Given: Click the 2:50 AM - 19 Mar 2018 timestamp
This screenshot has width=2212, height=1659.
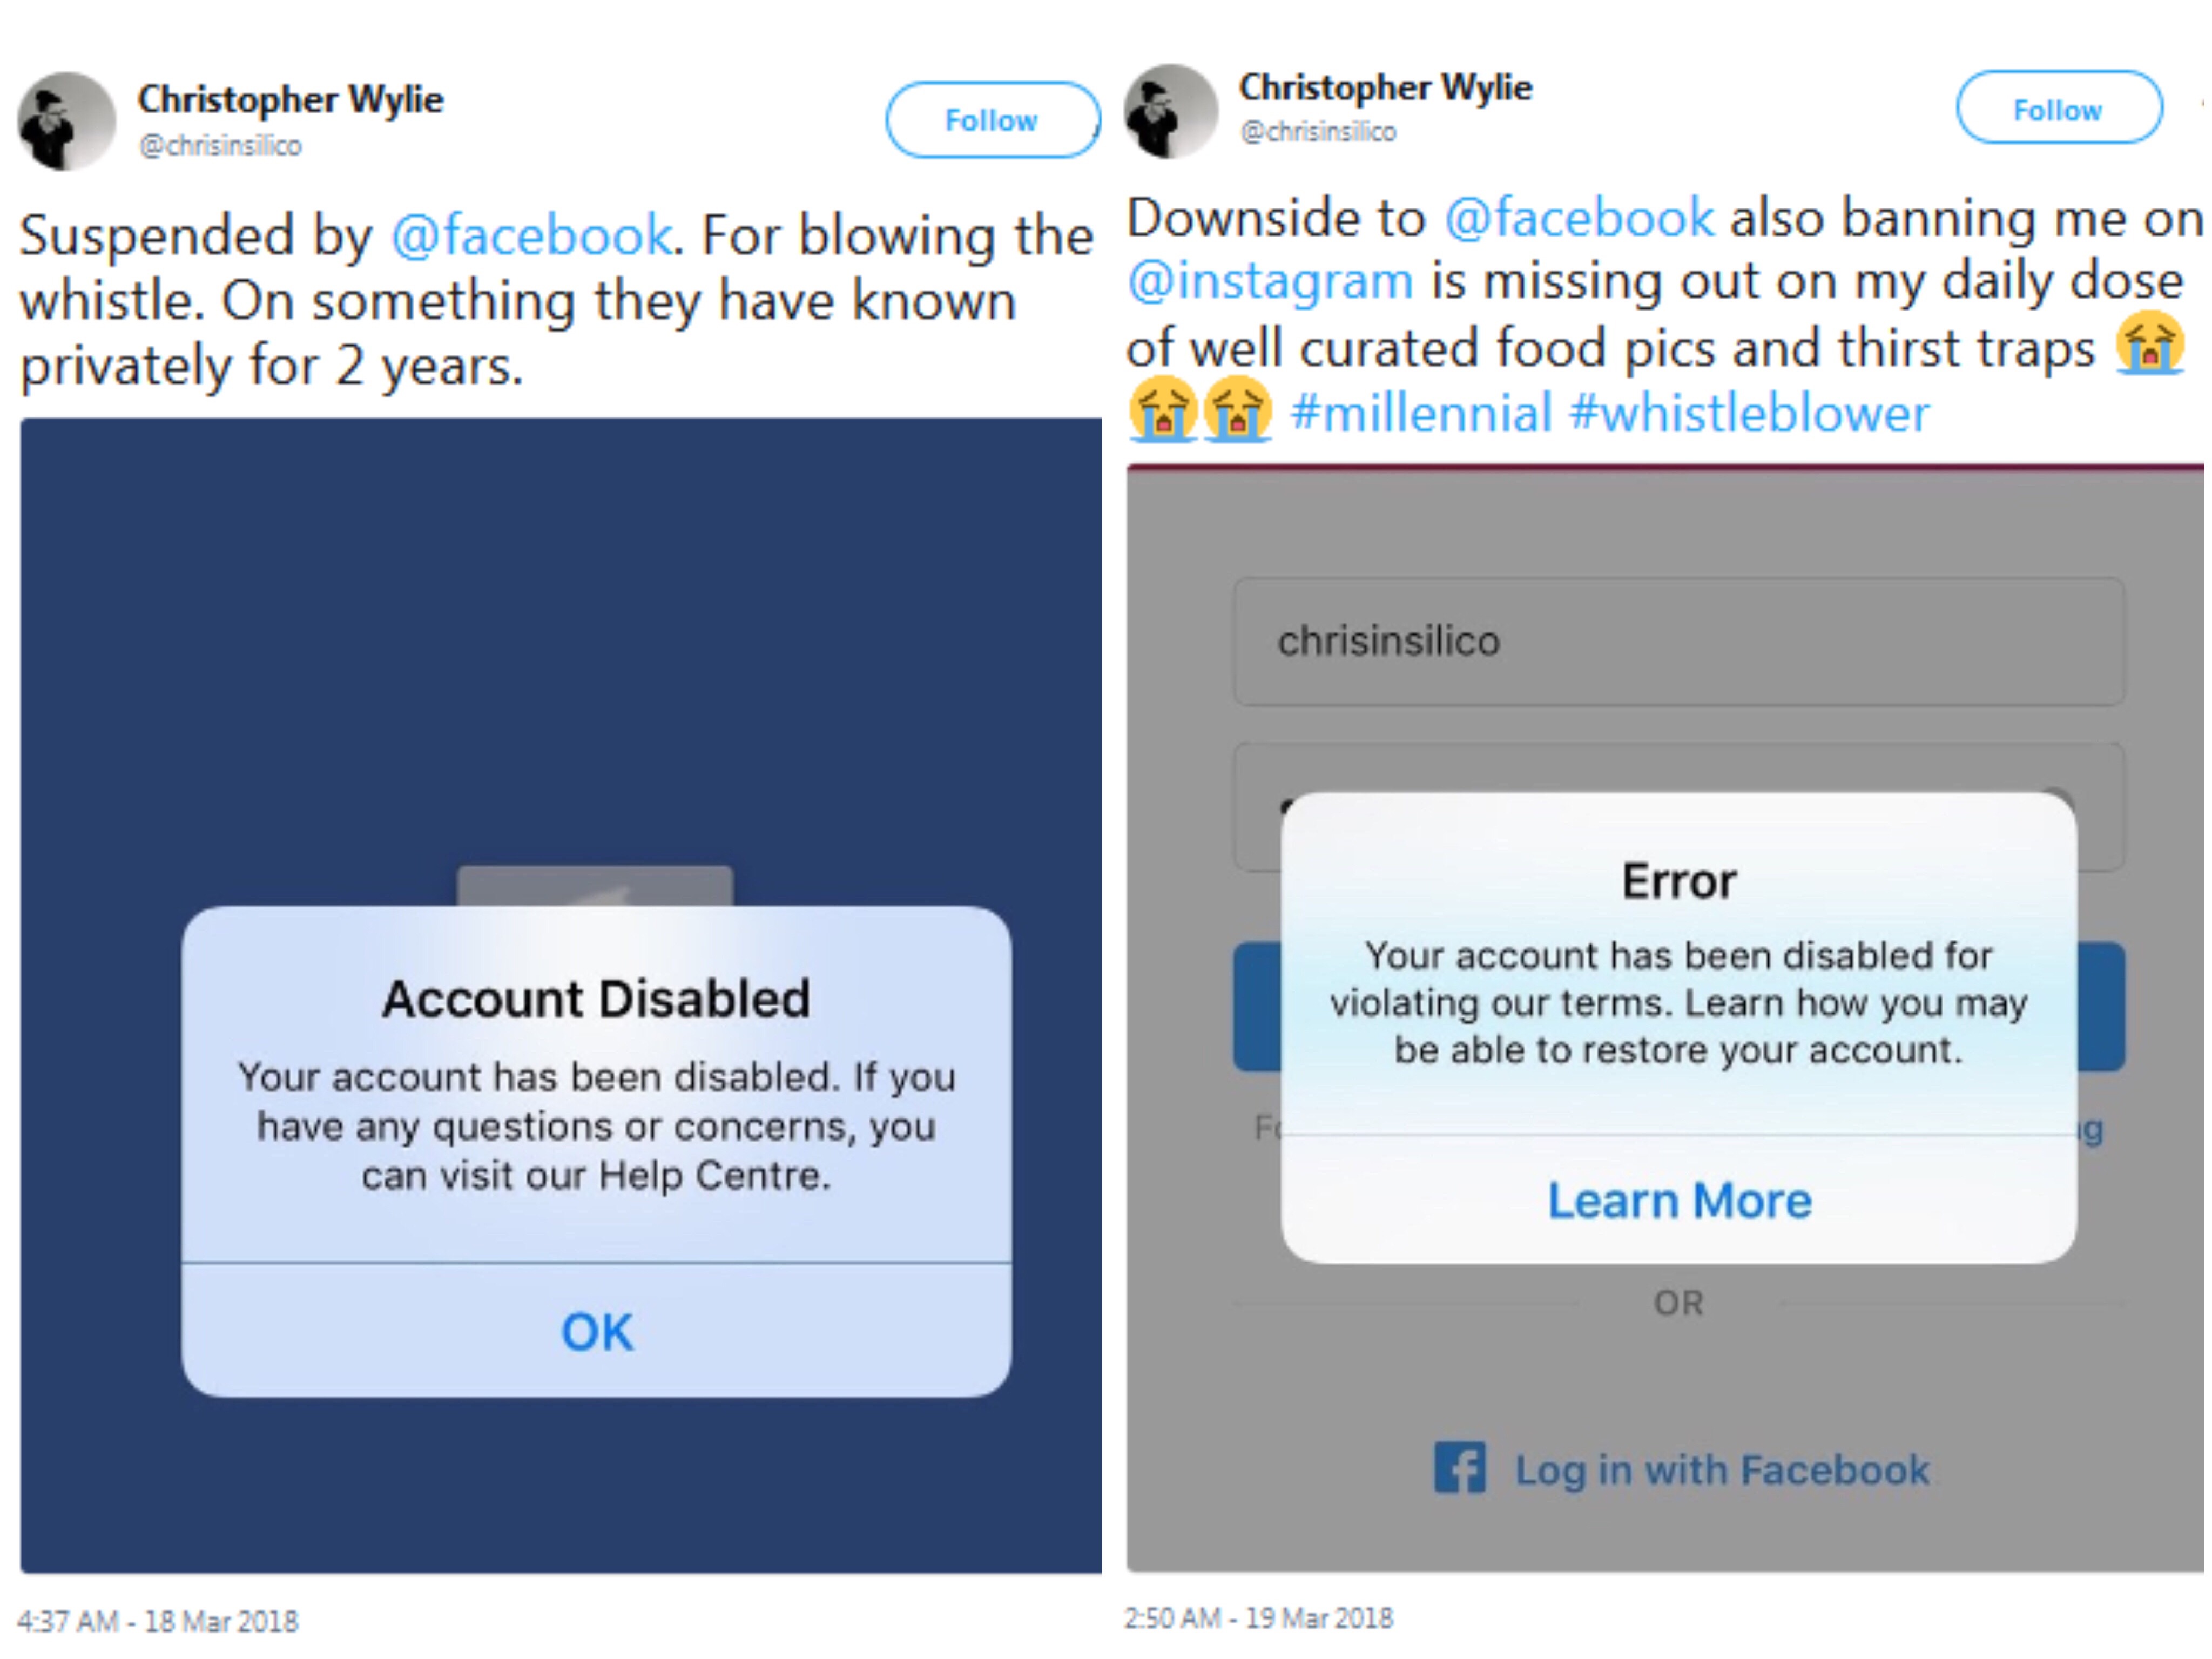Looking at the screenshot, I should (x=1259, y=1617).
